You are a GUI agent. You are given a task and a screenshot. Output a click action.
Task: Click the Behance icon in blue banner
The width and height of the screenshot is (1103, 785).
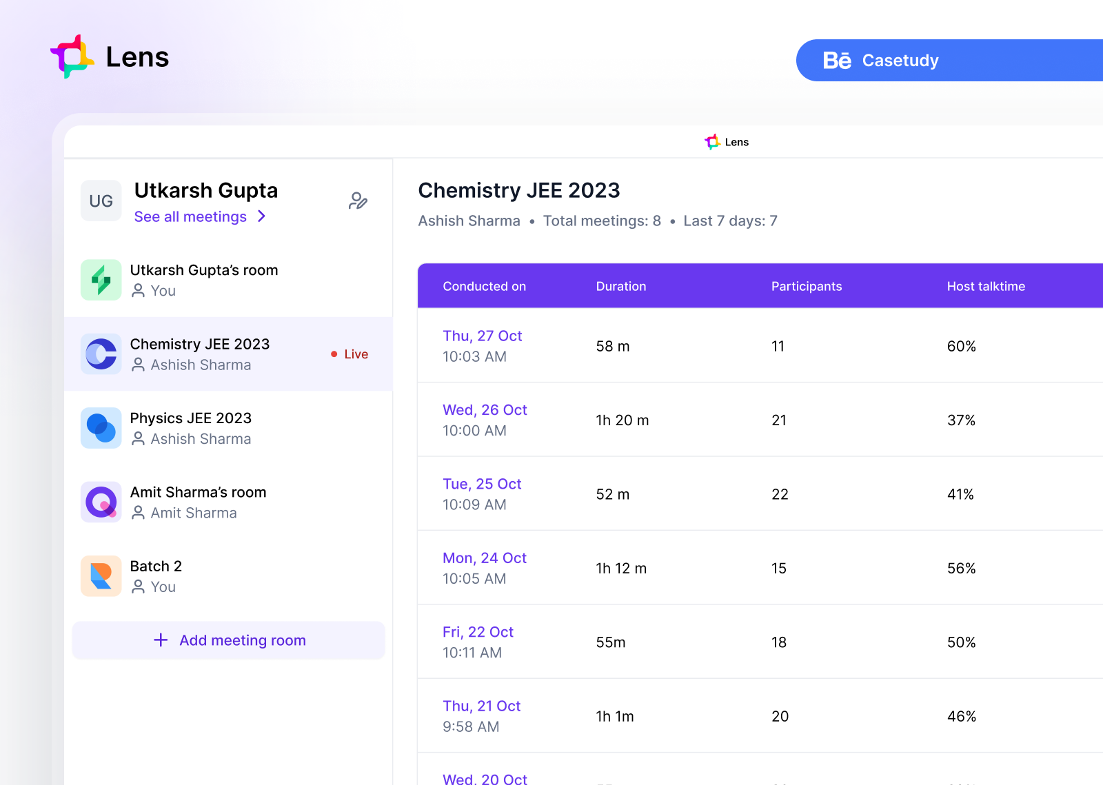coord(837,61)
